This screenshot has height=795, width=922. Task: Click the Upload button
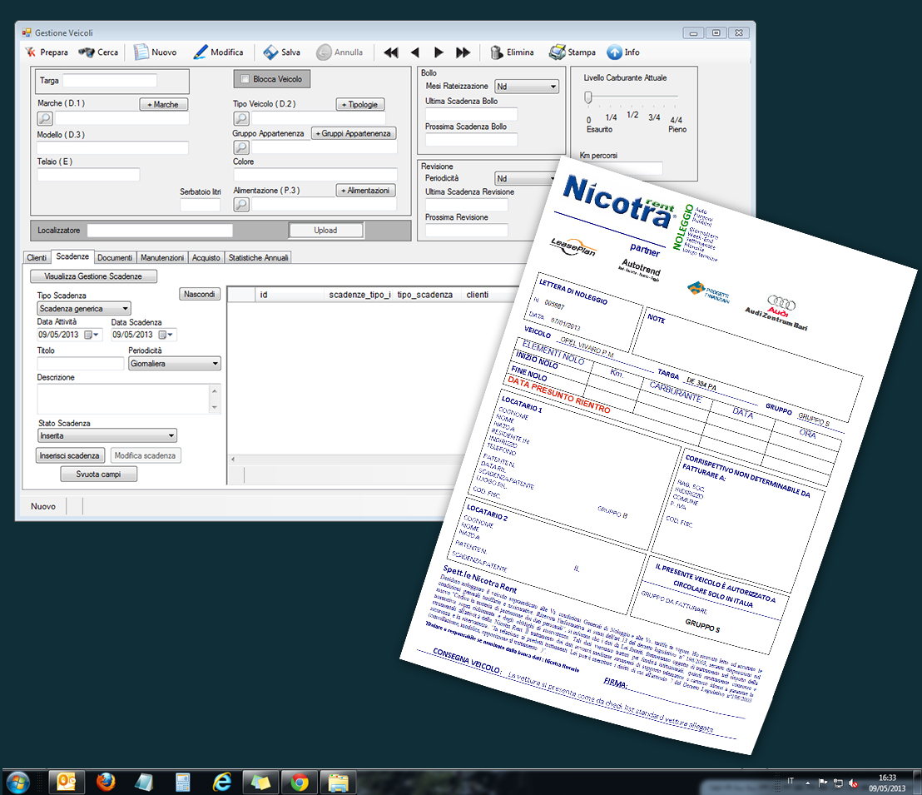[x=325, y=230]
